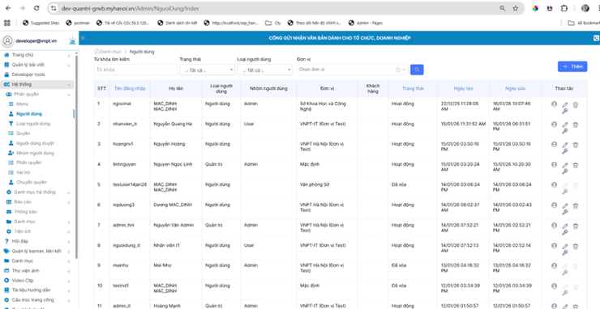Viewport: 600px width, 309px height.
Task: Expand the Trang chủ sidebar item
Action: [37, 55]
